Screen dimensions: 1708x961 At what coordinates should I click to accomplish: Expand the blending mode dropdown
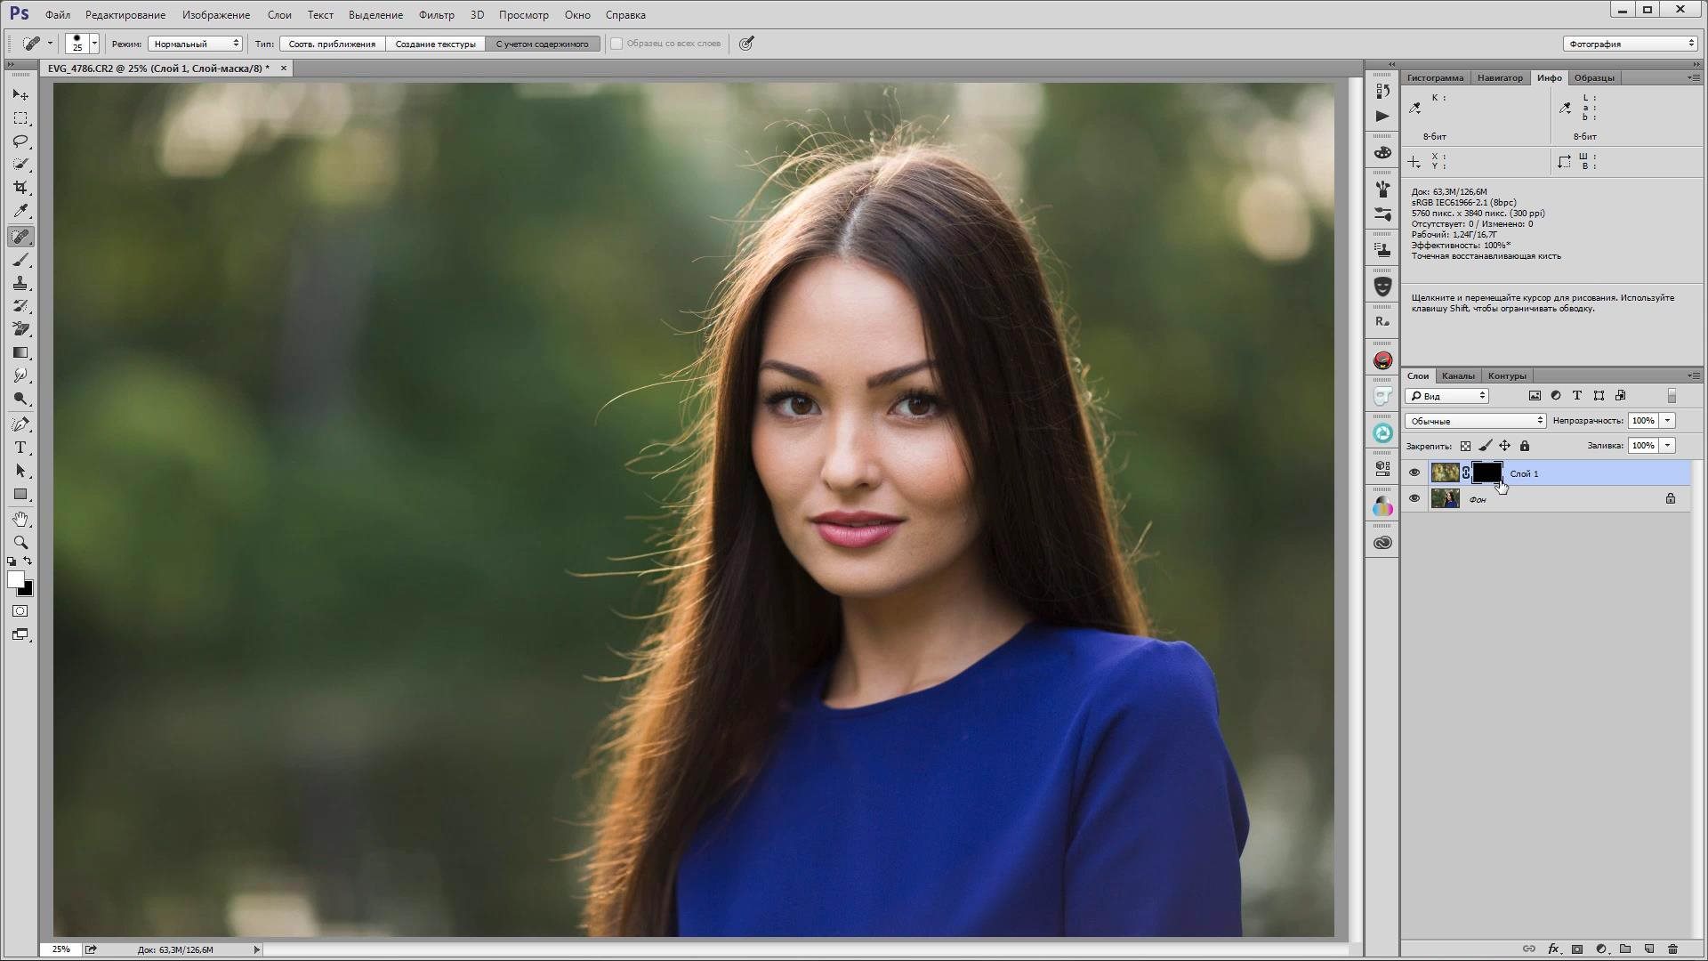pos(1536,420)
